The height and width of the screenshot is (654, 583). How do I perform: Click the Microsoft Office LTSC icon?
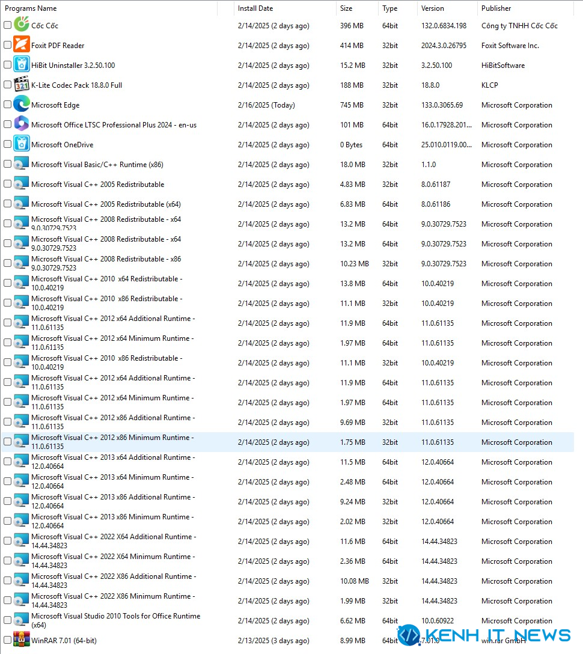[21, 124]
